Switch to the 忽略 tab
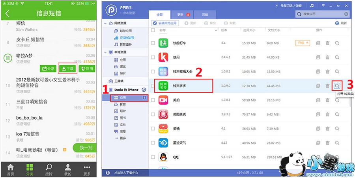The height and width of the screenshot is (178, 355). (x=205, y=15)
